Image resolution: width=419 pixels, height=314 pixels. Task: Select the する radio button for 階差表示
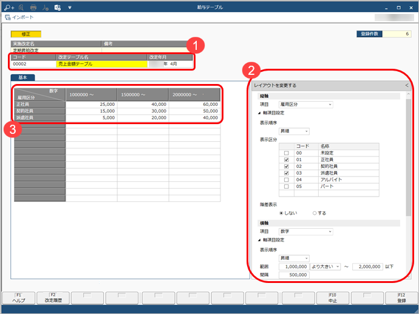point(314,213)
